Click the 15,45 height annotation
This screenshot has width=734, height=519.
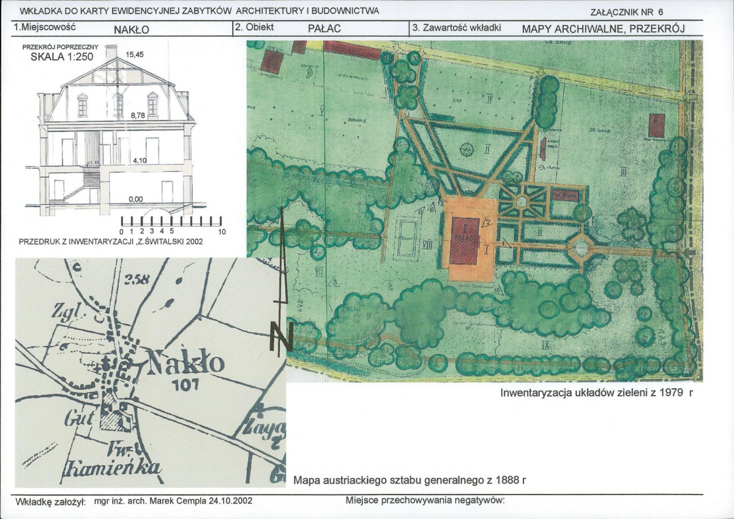coord(134,54)
